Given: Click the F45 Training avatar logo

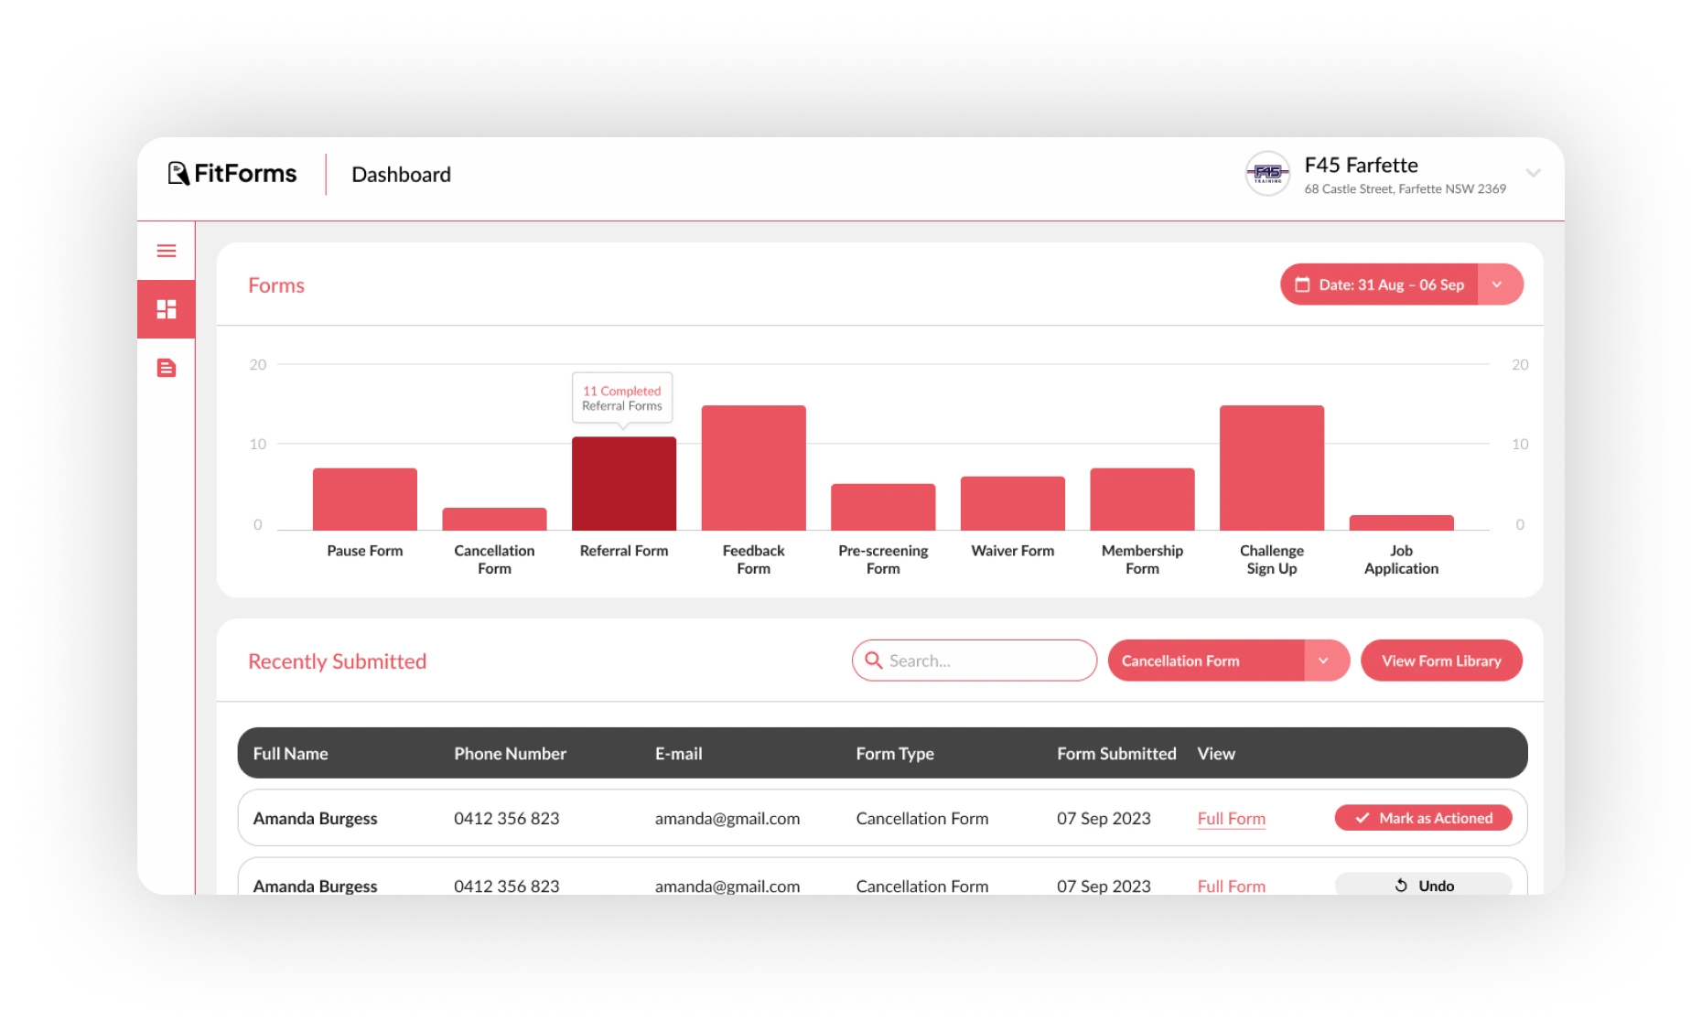Looking at the screenshot, I should (x=1267, y=174).
